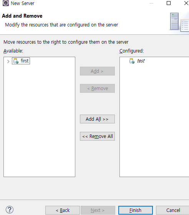Move all resources with Add All >>
189x215 pixels.
point(97,119)
